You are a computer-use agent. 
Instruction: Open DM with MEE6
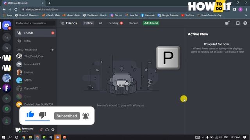[x=35, y=80]
